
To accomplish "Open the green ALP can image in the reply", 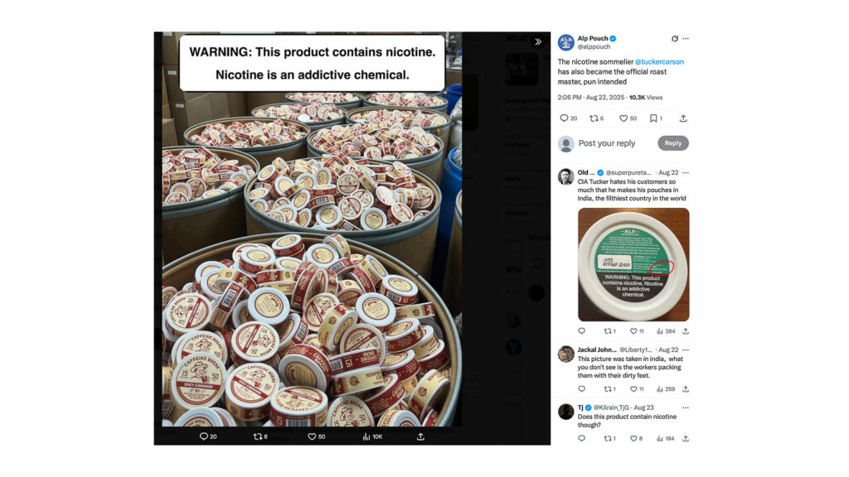I will [x=633, y=264].
